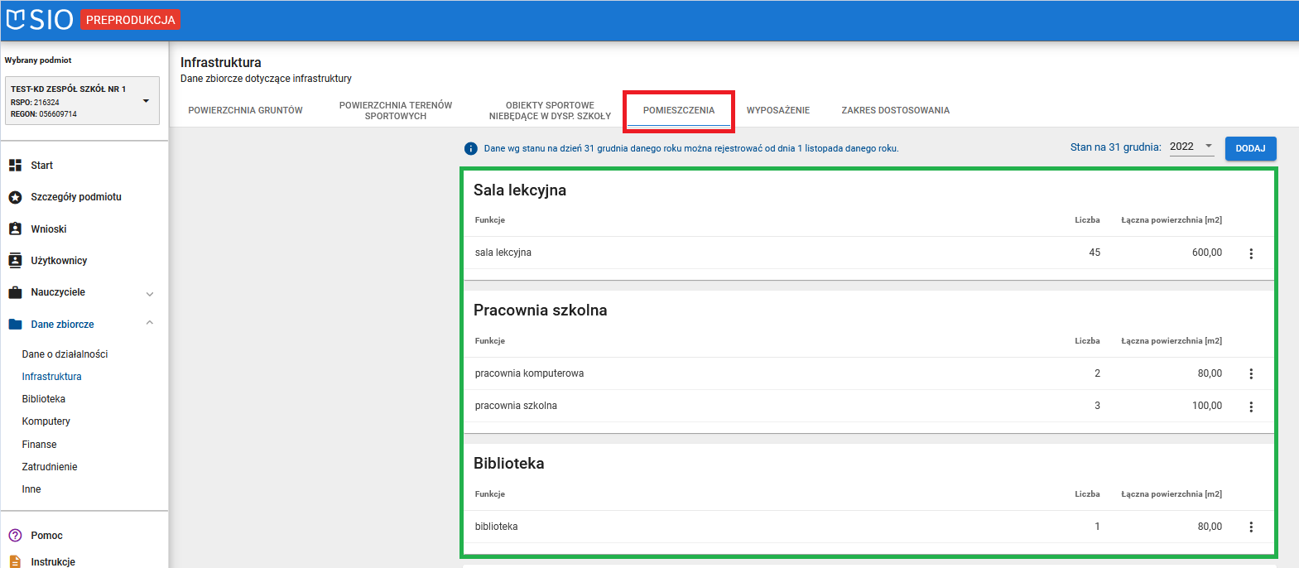Switch to the Powierzchnia gruntów tab
1299x568 pixels.
click(x=245, y=110)
